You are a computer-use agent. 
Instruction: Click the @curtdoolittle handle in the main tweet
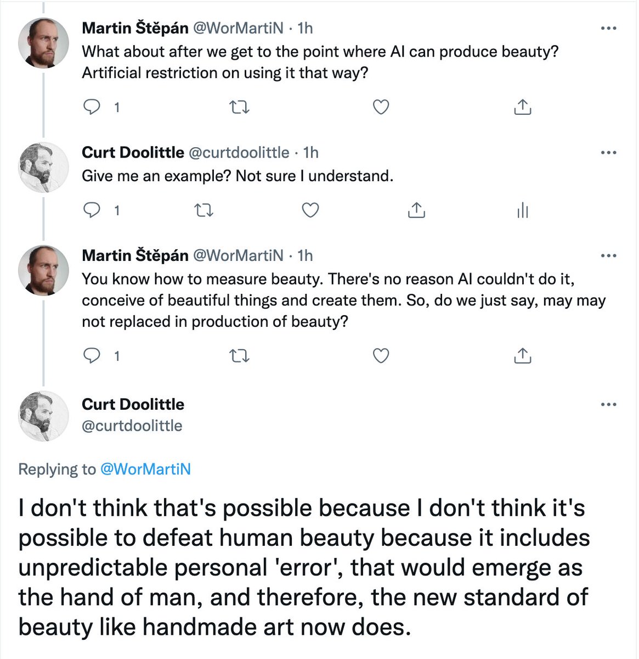pyautogui.click(x=132, y=426)
